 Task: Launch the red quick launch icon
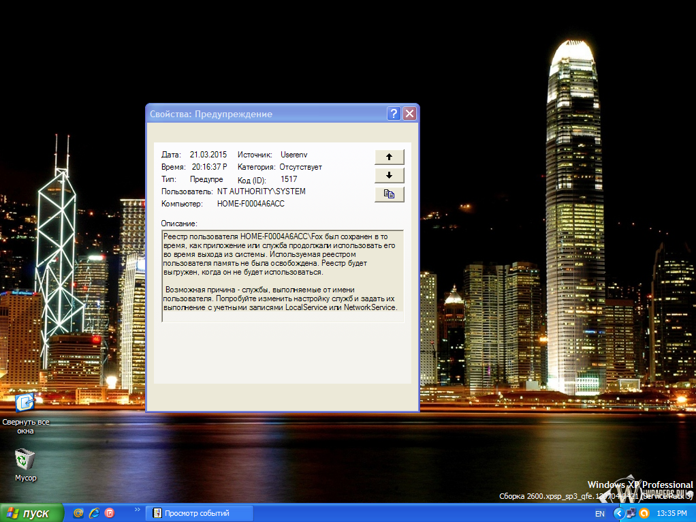pos(110,513)
